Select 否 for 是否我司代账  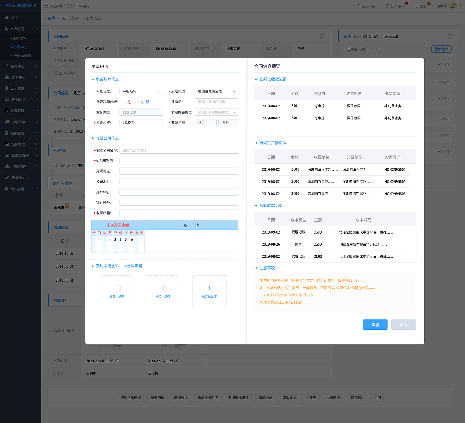point(142,102)
